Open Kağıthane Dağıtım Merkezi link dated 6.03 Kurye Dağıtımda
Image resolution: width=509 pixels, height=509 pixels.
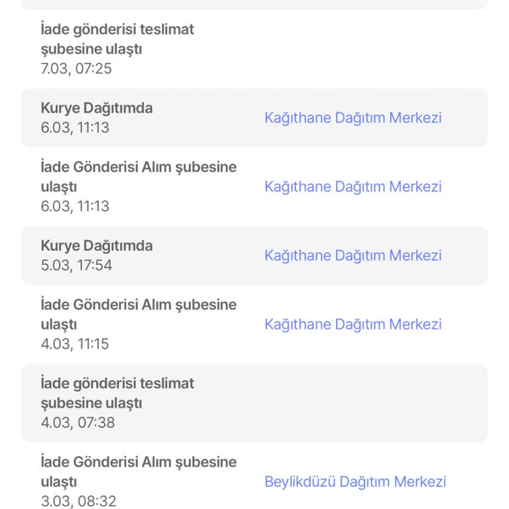[x=353, y=118]
